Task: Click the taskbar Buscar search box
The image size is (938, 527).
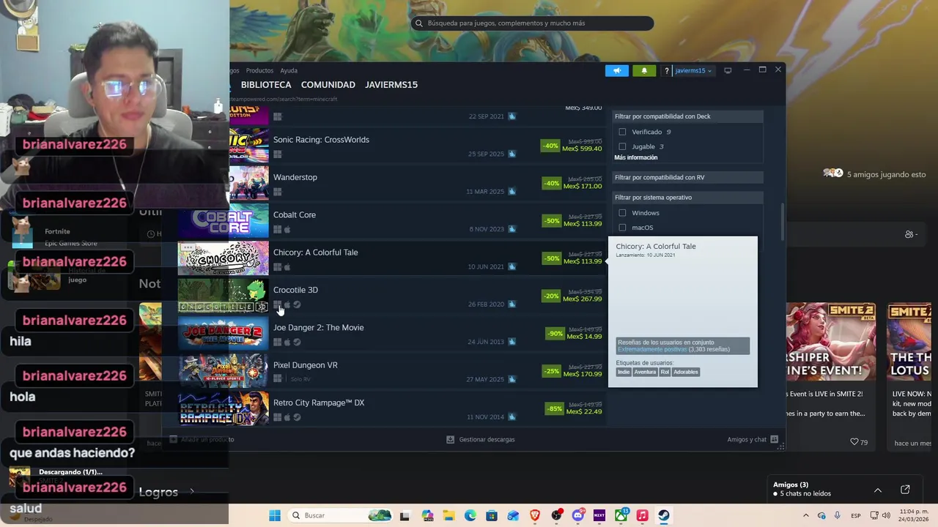Action: pyautogui.click(x=341, y=515)
